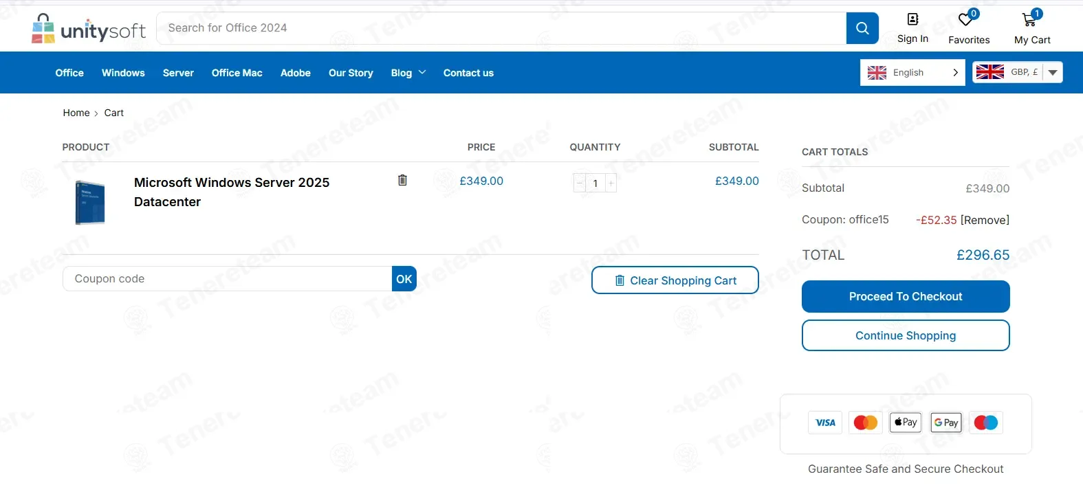Click the unitysoft logo
The height and width of the screenshot is (503, 1083).
(89, 29)
